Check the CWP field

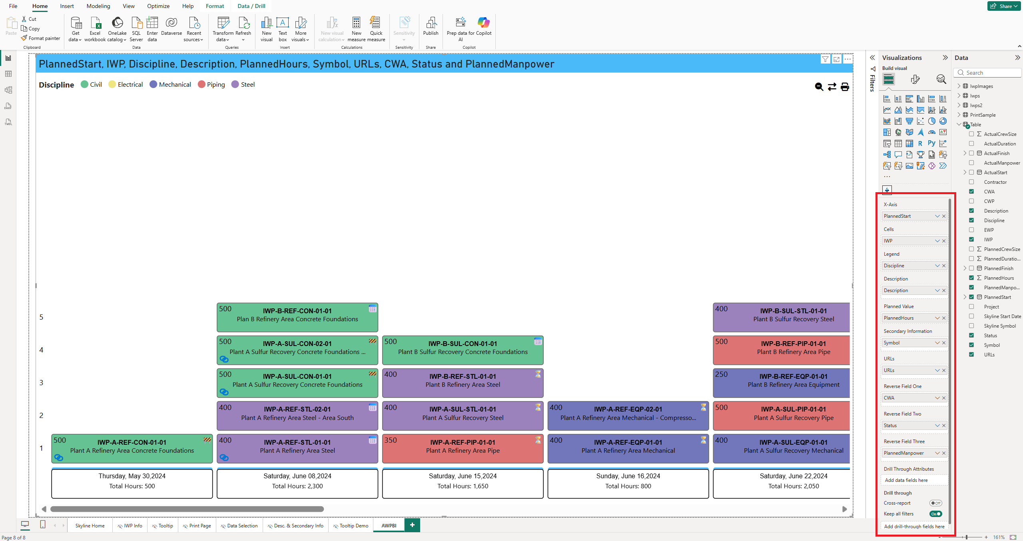[971, 201]
